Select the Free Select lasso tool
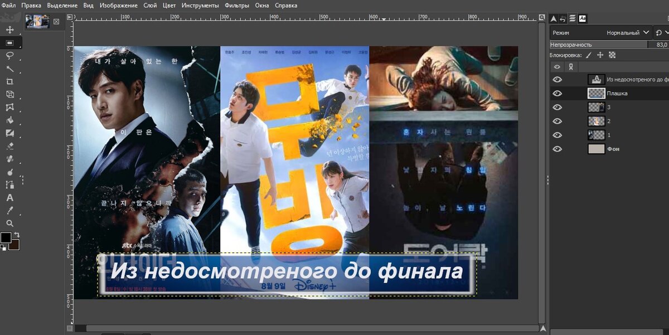669x335 pixels. [9, 55]
